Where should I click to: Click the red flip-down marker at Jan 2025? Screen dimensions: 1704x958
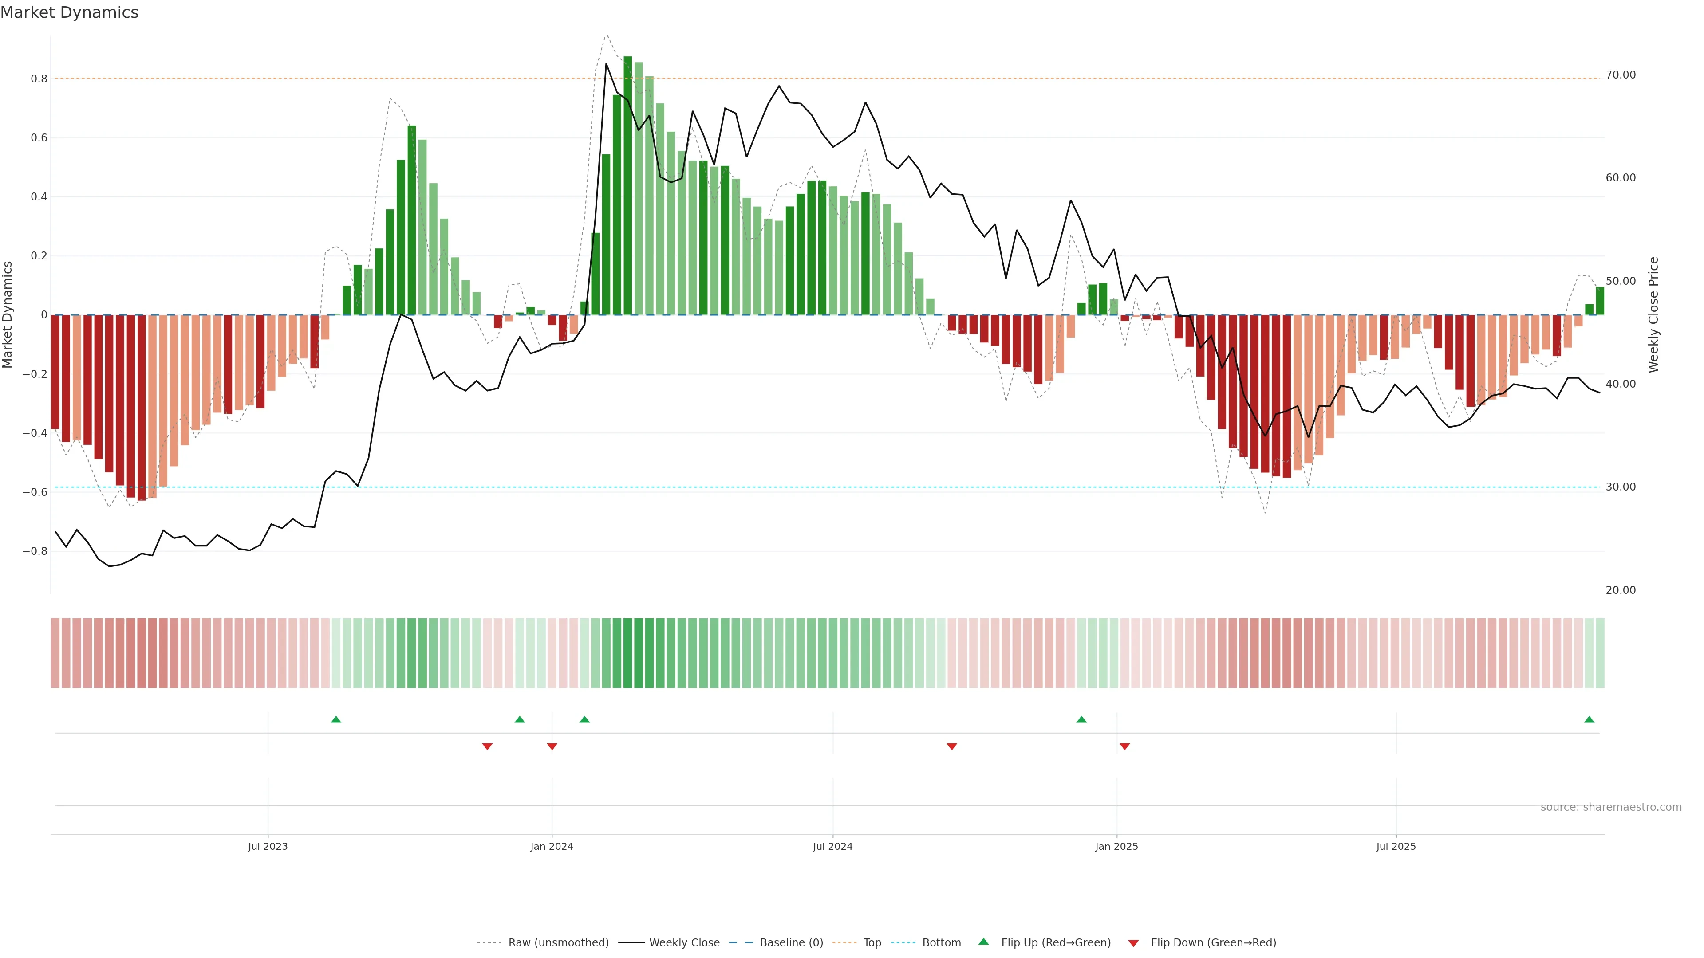click(x=1124, y=746)
